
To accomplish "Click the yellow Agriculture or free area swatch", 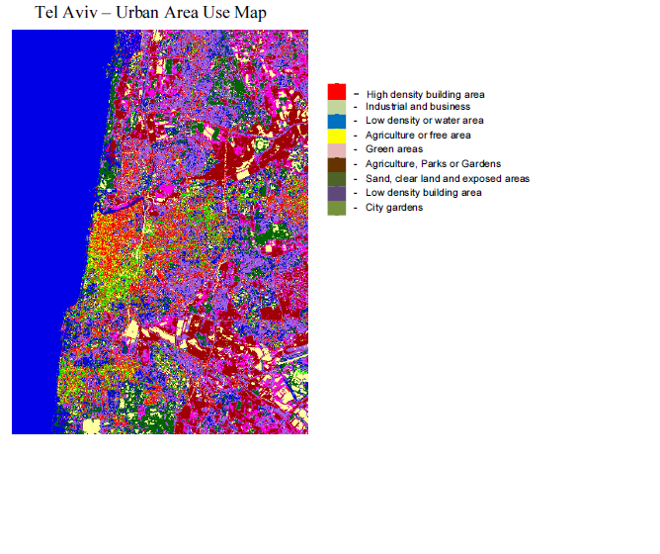I will 337,136.
